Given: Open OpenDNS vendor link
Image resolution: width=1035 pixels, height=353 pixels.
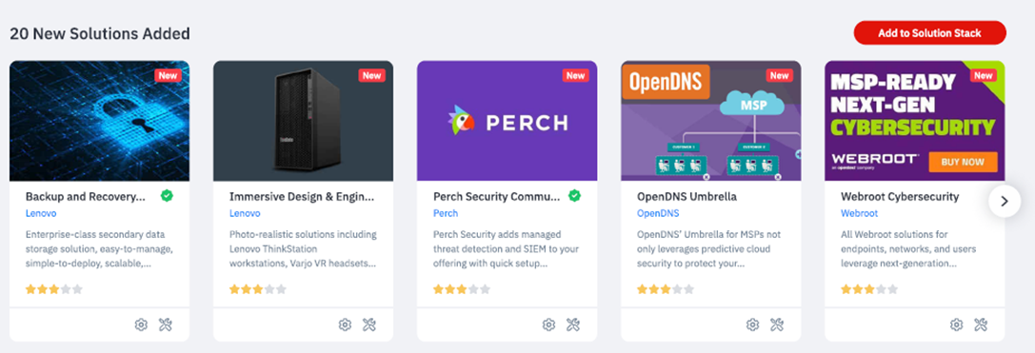Looking at the screenshot, I should (x=658, y=213).
